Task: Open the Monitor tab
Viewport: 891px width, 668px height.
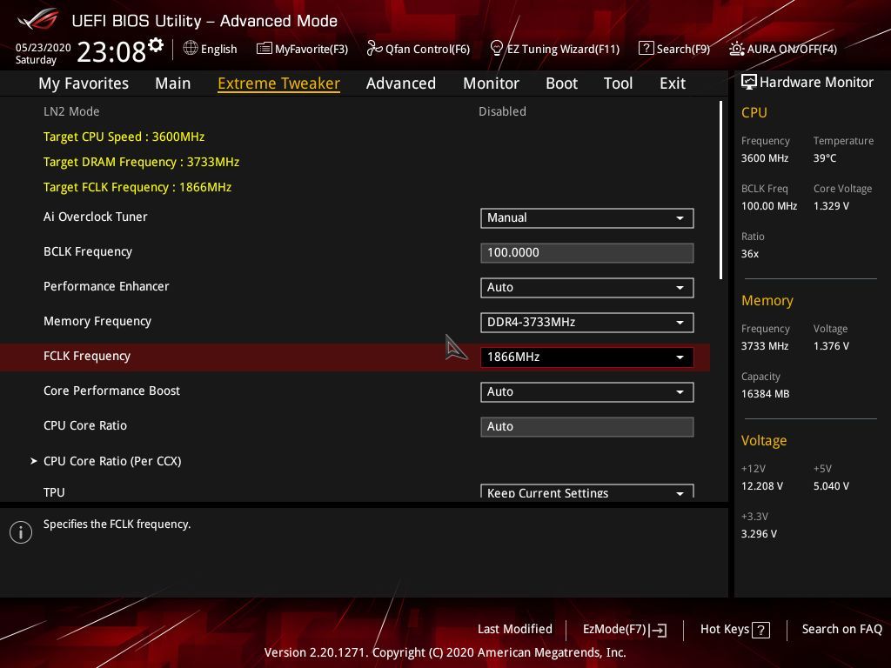Action: pyautogui.click(x=491, y=83)
